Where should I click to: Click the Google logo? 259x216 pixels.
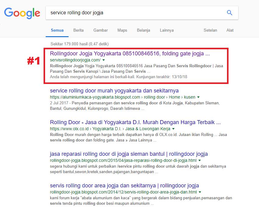22,13
